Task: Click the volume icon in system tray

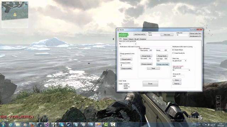Action: click(214, 125)
